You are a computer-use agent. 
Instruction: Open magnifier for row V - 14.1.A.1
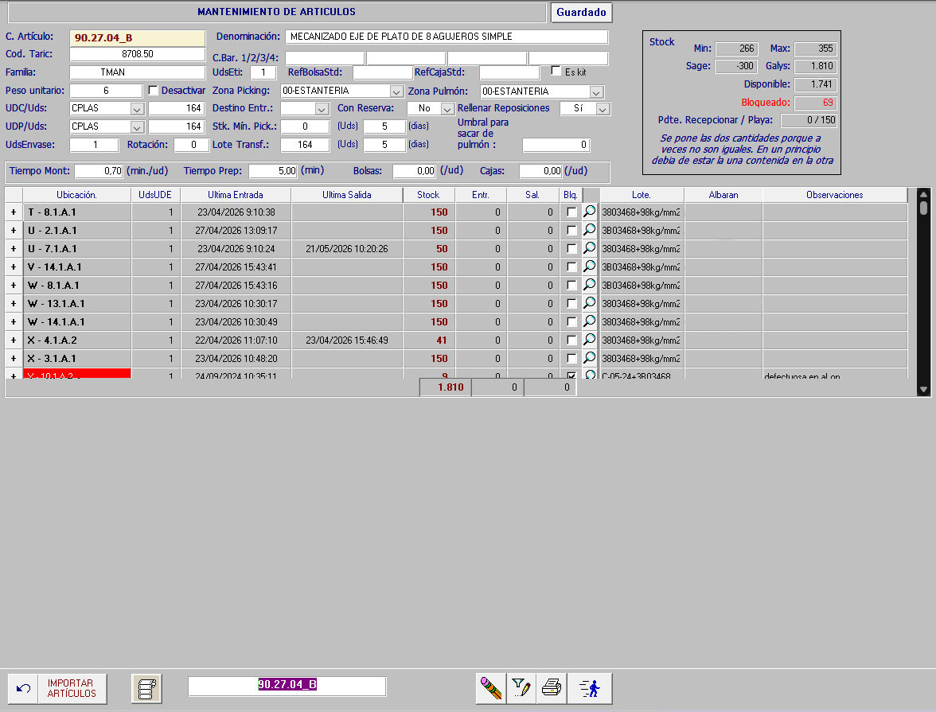(x=590, y=267)
